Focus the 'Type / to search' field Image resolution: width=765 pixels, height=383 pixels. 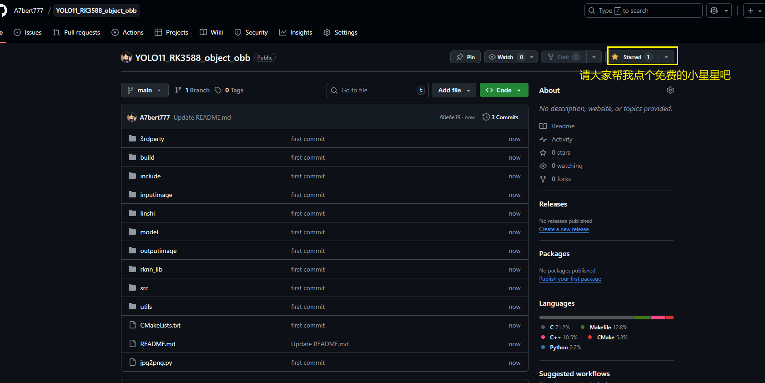[643, 10]
